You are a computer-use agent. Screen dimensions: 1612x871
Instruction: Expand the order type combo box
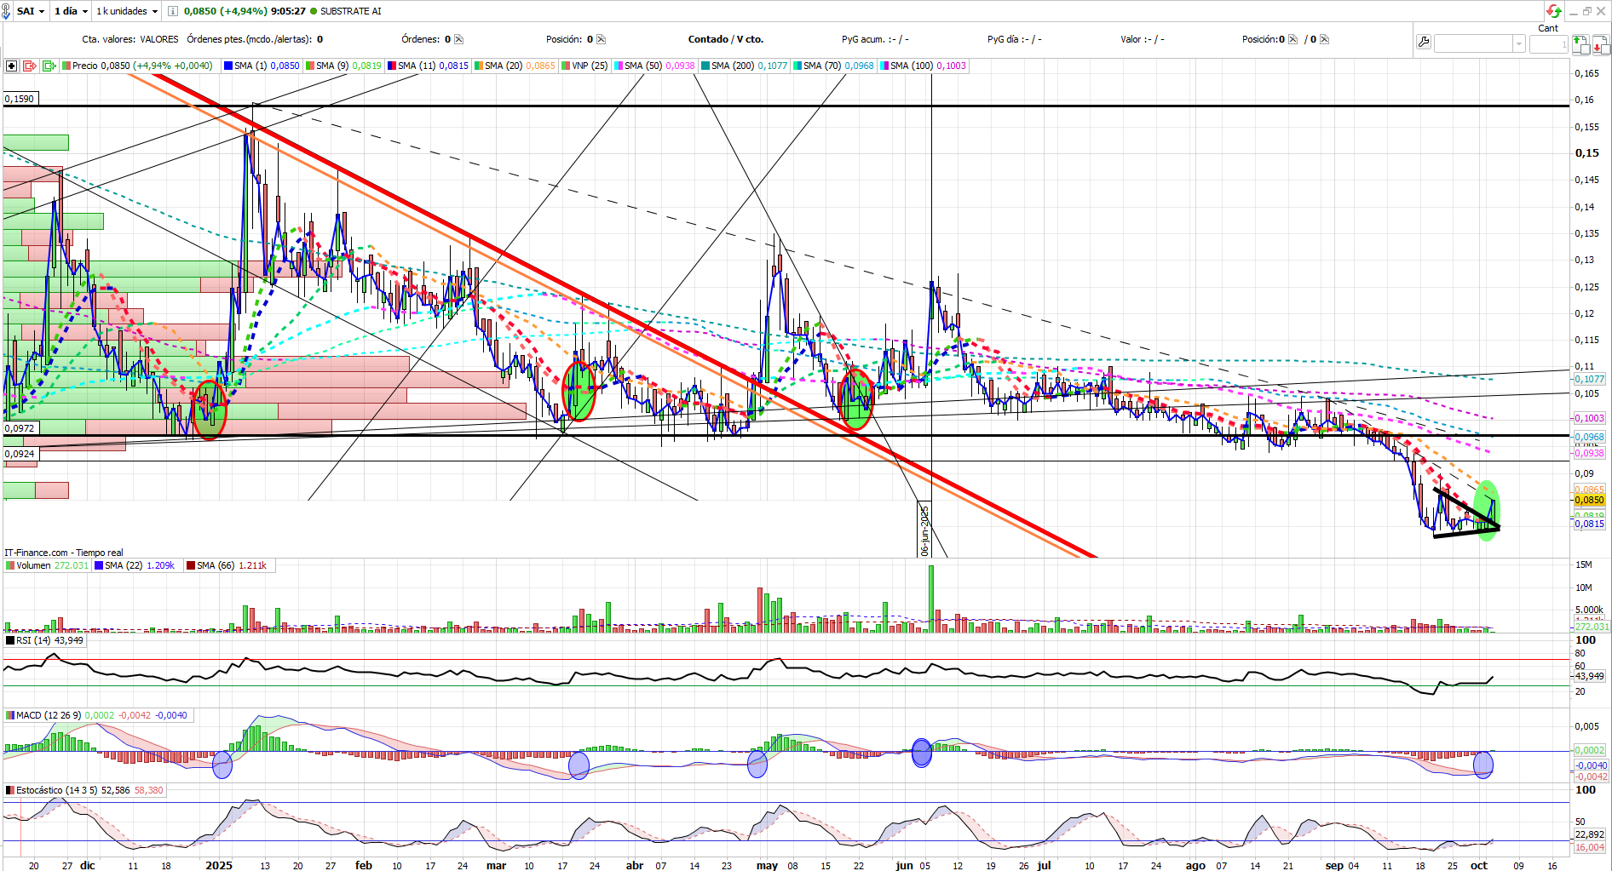tap(1479, 43)
